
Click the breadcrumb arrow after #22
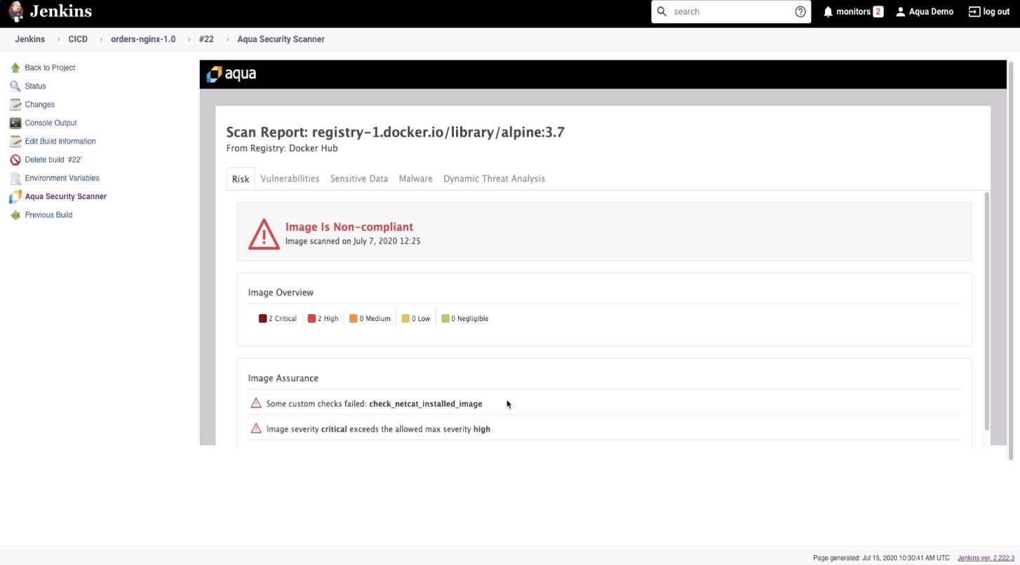pyautogui.click(x=227, y=40)
